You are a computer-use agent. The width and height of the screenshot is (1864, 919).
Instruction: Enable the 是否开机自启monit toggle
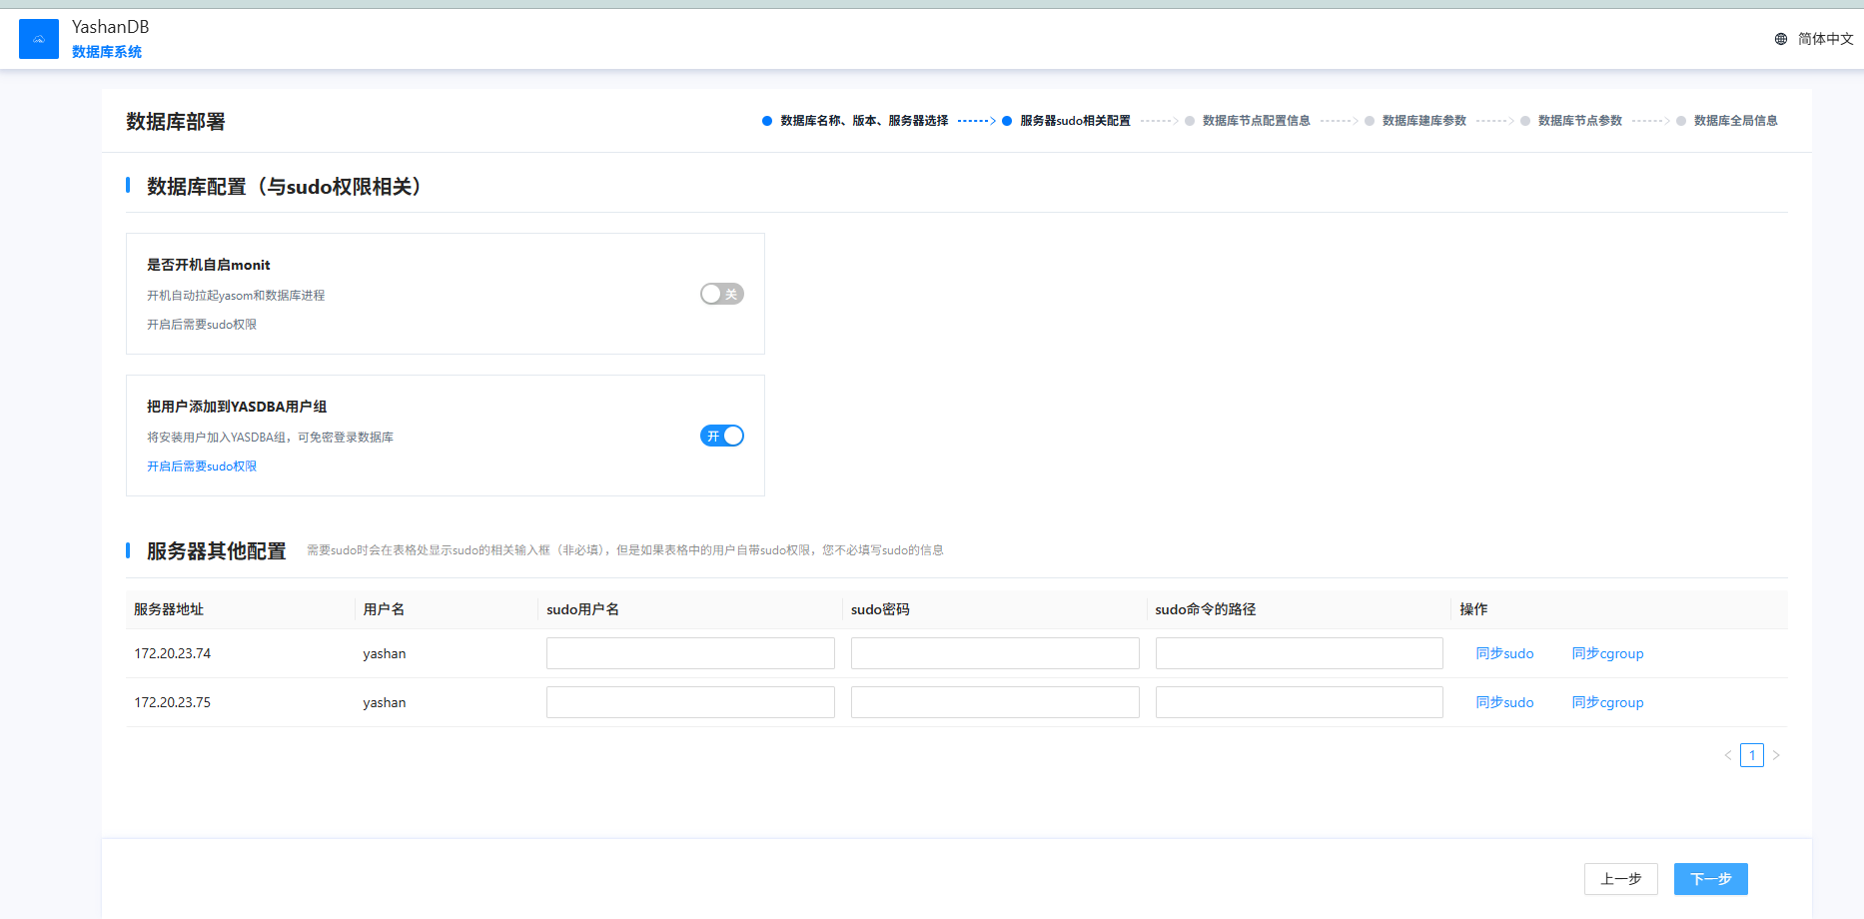(x=721, y=294)
